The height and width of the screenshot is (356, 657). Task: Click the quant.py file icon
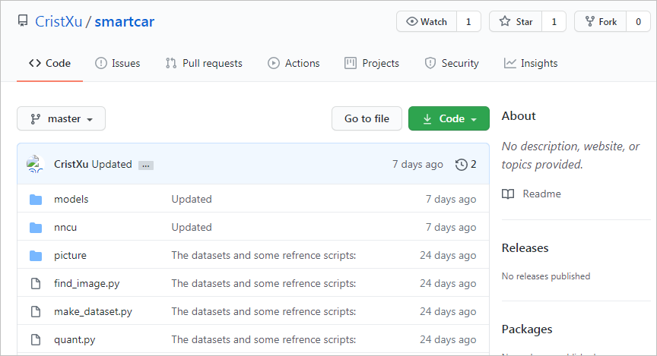[x=36, y=340]
